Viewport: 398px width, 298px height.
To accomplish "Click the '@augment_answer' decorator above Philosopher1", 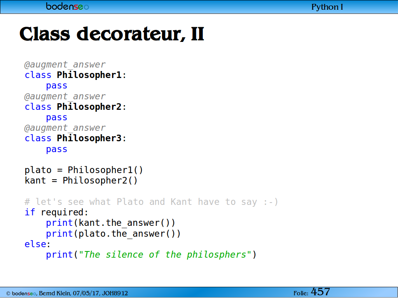I will point(65,65).
